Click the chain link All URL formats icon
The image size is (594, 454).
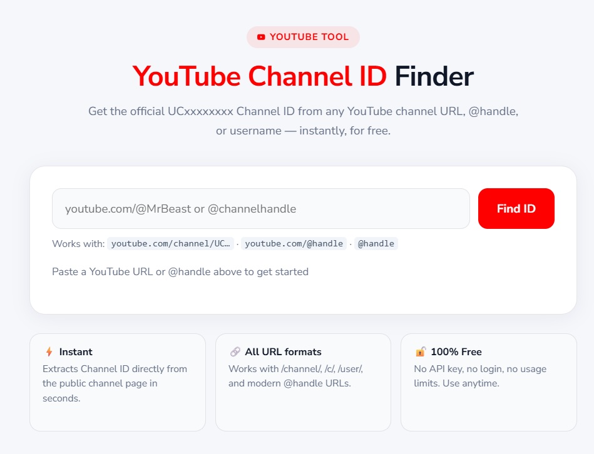pyautogui.click(x=235, y=352)
